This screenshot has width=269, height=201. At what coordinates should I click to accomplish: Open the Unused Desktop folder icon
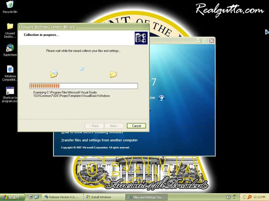click(x=10, y=30)
